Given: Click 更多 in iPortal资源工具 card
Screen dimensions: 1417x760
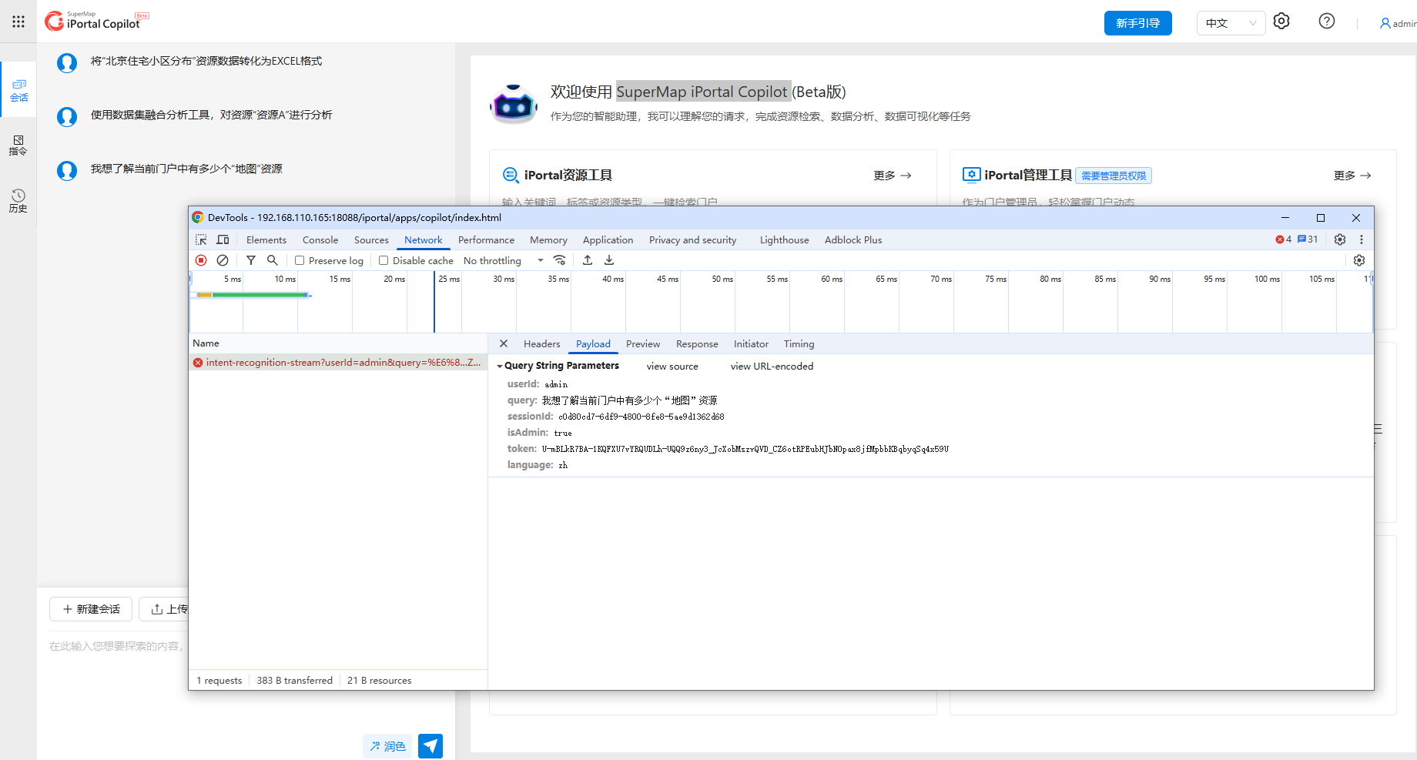Looking at the screenshot, I should click(893, 176).
